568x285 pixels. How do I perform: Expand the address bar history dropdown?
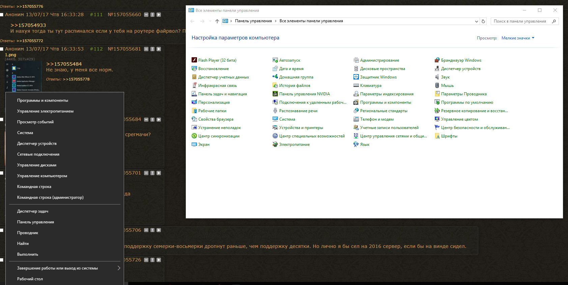476,21
